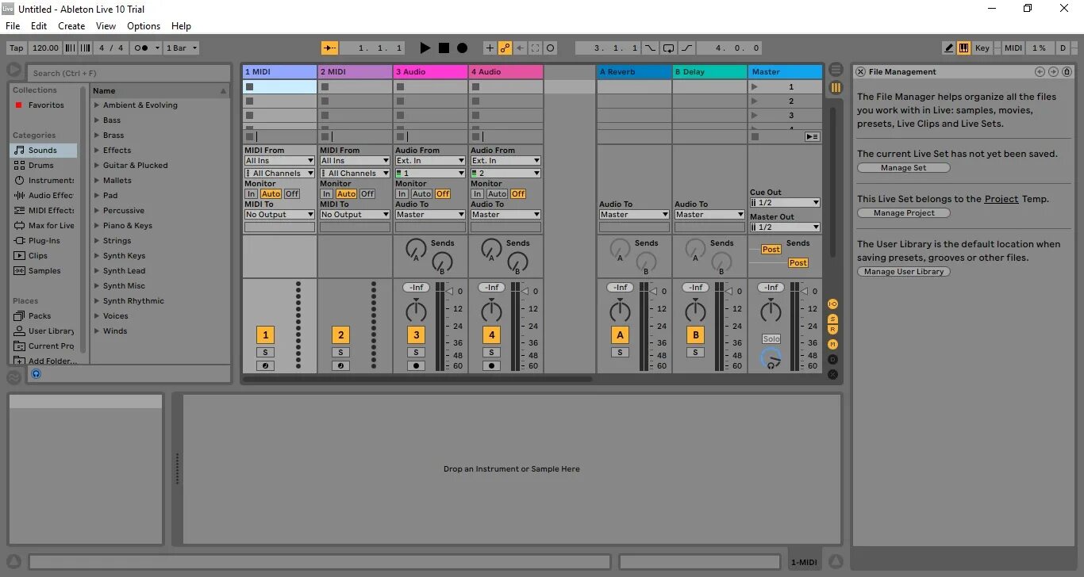Switch to Arrangement View with the horizontal-lines icon
This screenshot has height=577, width=1084.
pos(836,70)
